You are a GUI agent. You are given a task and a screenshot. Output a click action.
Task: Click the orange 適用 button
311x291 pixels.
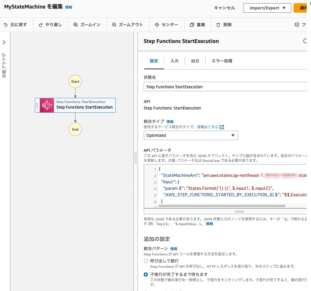pos(300,8)
